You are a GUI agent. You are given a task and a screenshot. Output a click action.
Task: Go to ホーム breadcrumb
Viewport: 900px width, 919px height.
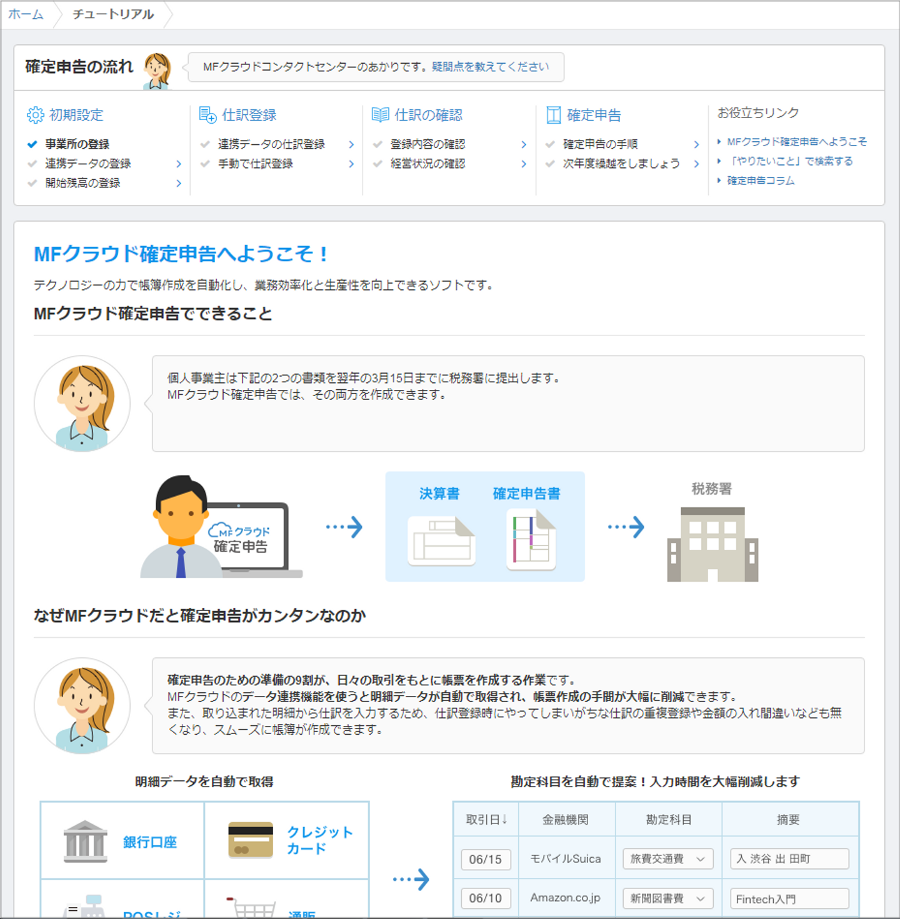click(26, 14)
